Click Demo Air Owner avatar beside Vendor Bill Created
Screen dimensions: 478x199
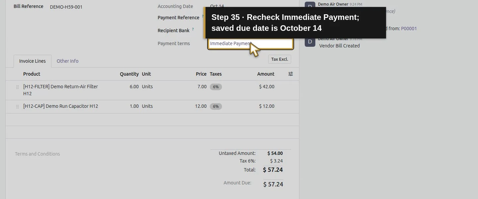point(310,41)
